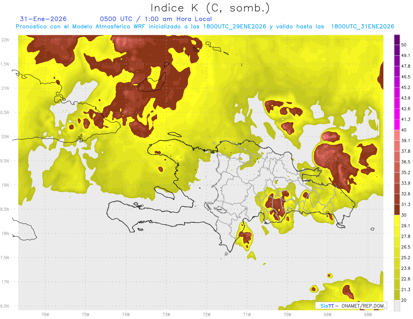Click the '73W' longitude label
413x319 pixels.
click(166, 314)
